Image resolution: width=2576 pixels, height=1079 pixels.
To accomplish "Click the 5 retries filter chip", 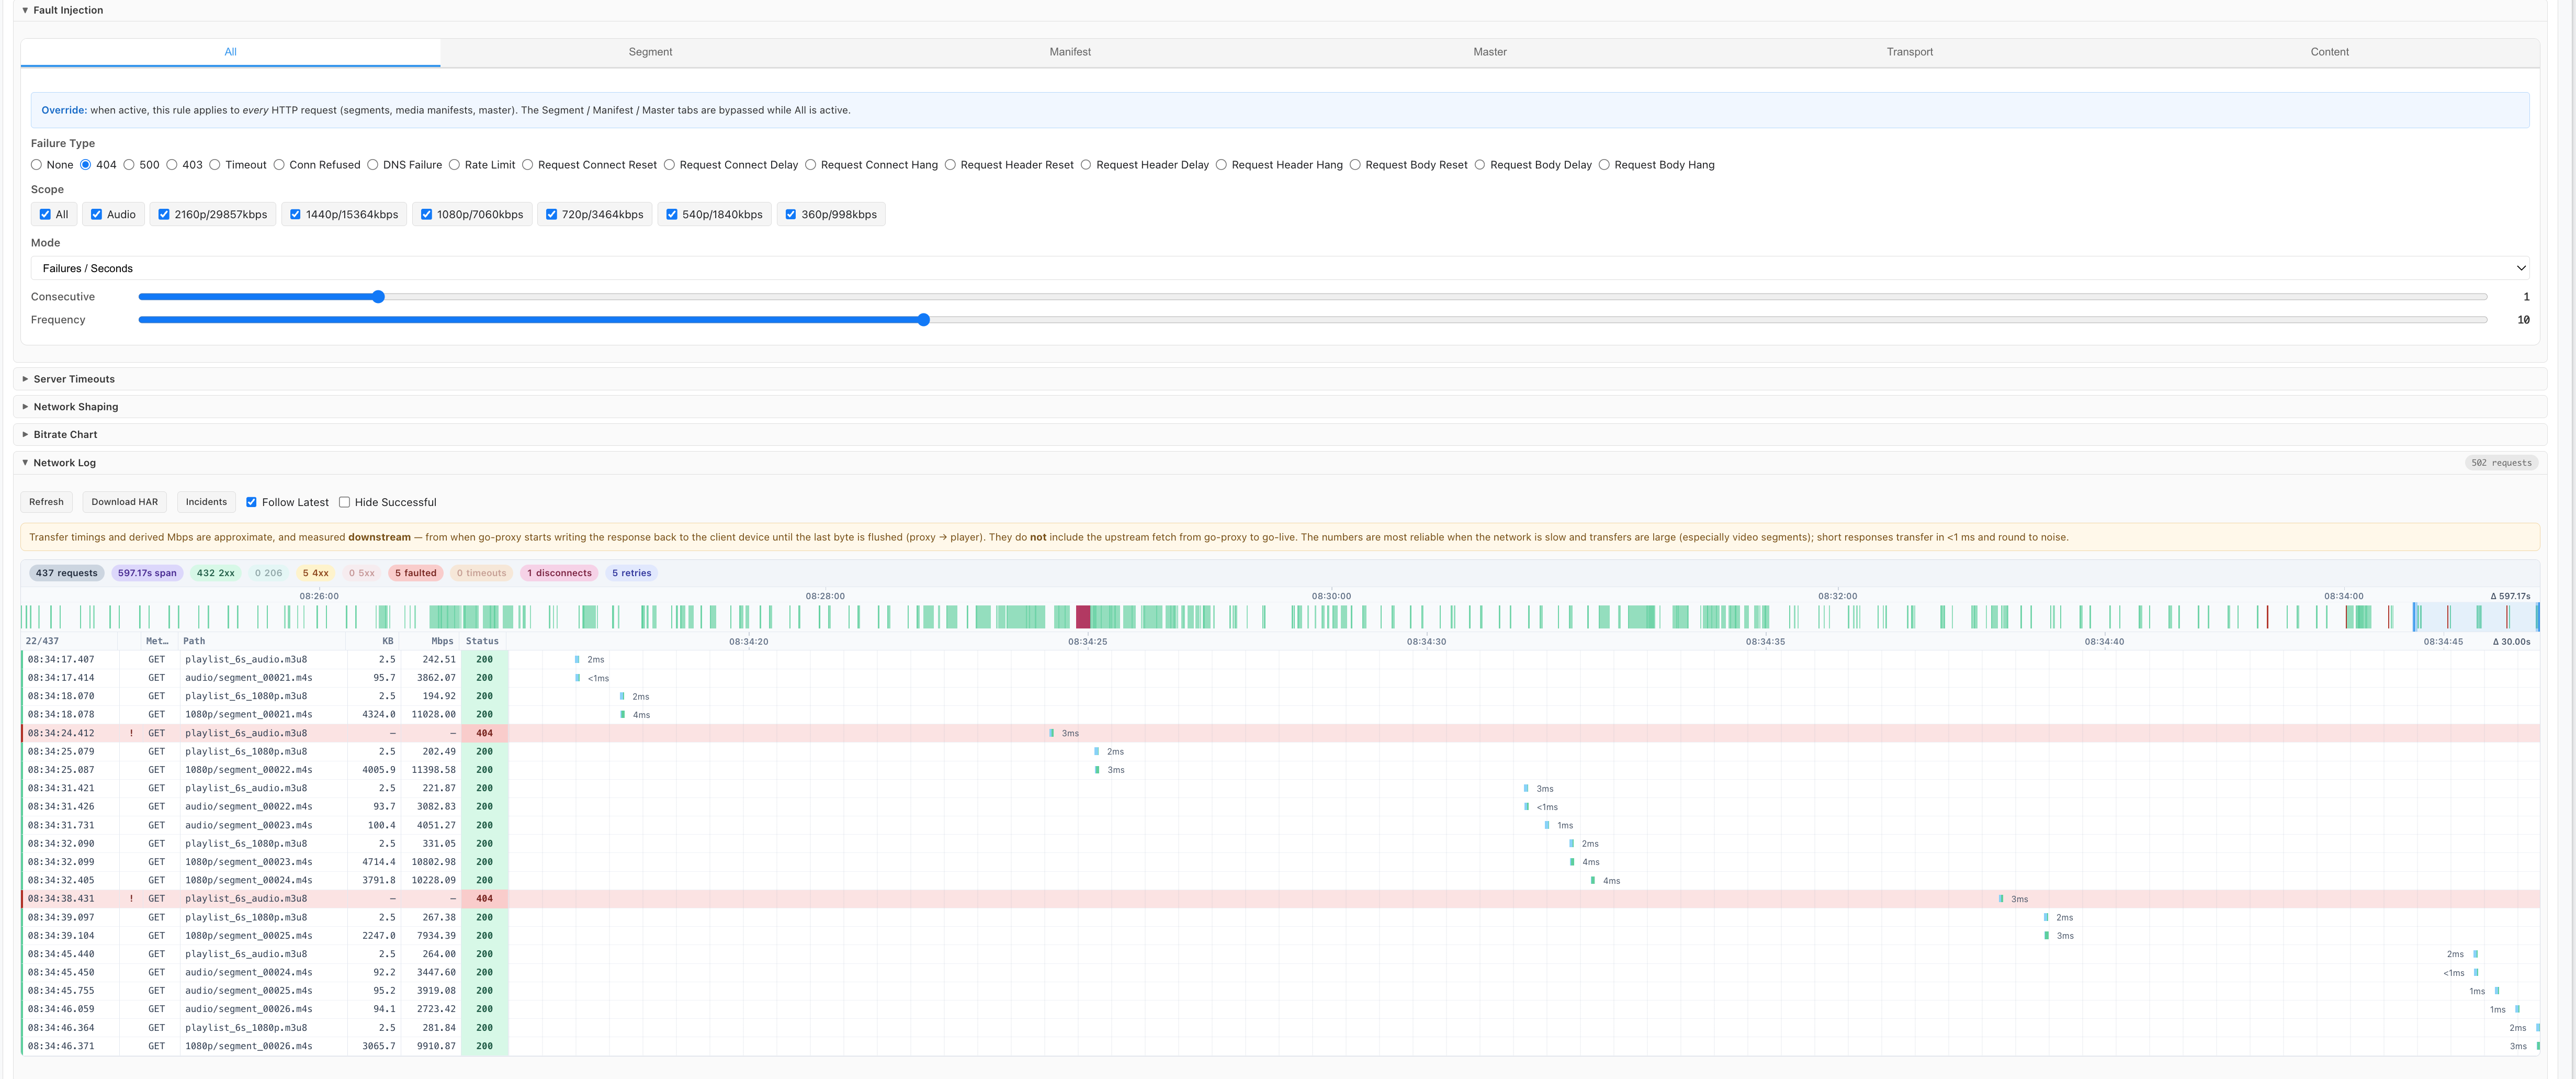I will [x=631, y=573].
